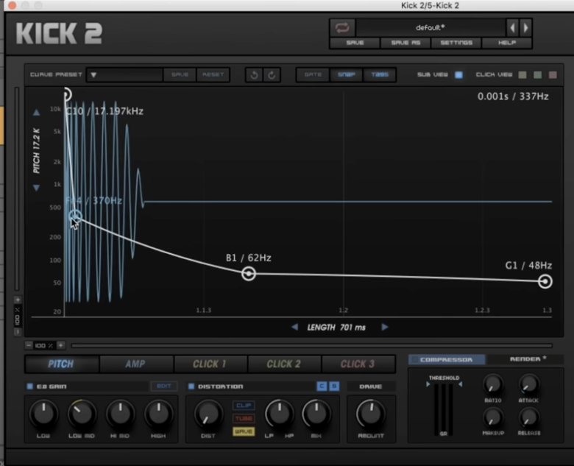
Task: Toggle the Snap button
Action: (x=347, y=75)
